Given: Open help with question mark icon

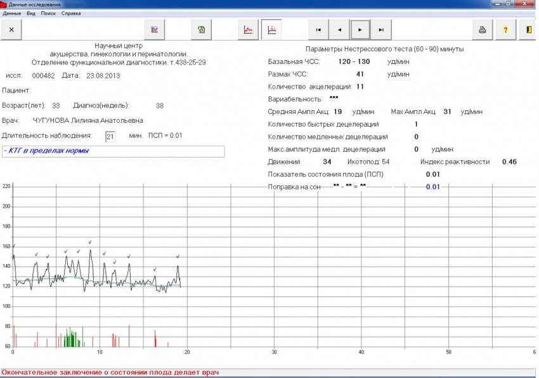Looking at the screenshot, I should click(505, 30).
